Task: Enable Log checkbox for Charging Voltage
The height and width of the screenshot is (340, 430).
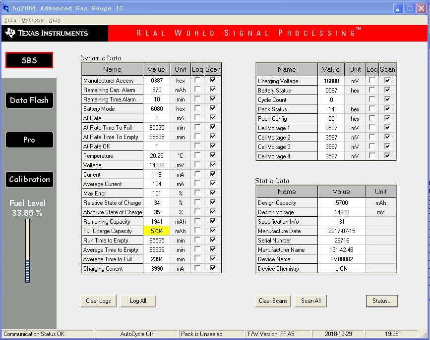Action: (x=372, y=81)
